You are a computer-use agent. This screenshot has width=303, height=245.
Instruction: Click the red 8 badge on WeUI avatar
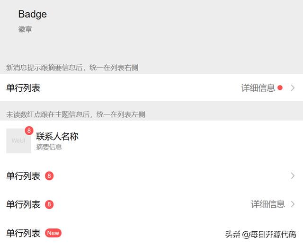(29, 131)
